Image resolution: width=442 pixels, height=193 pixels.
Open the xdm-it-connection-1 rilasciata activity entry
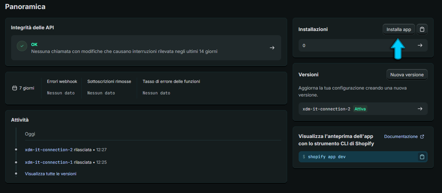pos(66,162)
